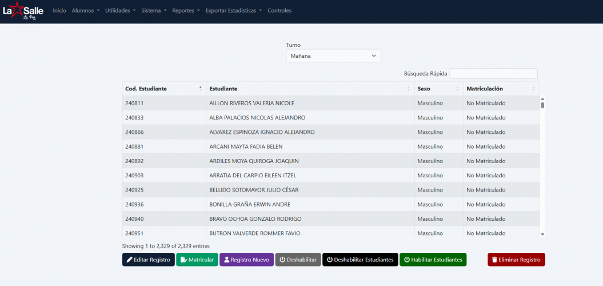The height and width of the screenshot is (286, 603).
Task: Click the power icon on Deshabilitar
Action: click(x=282, y=260)
